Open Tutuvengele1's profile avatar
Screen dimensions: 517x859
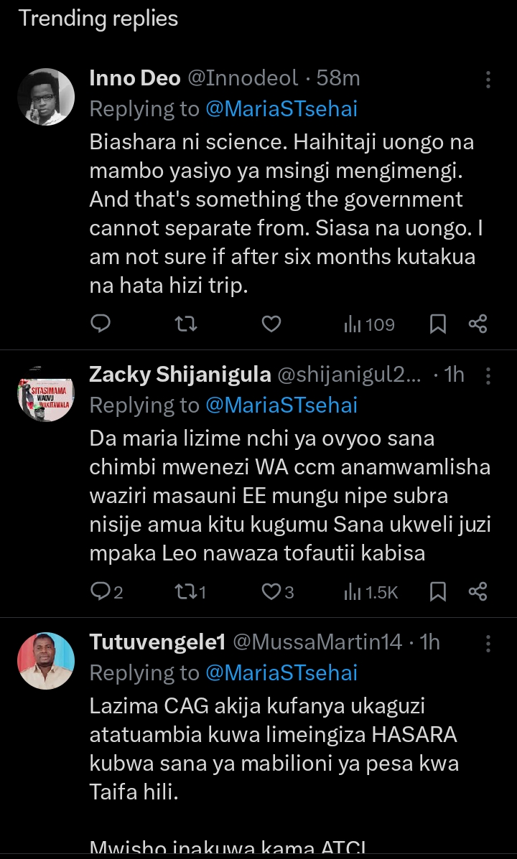click(46, 661)
